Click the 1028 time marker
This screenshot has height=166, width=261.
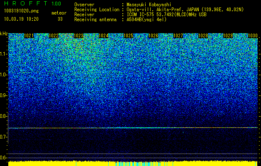tap(203, 36)
